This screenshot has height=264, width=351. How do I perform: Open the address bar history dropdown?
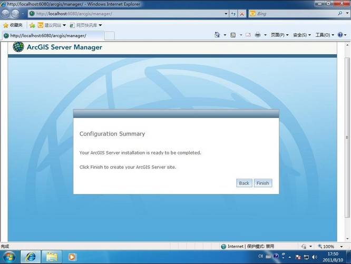(226, 14)
